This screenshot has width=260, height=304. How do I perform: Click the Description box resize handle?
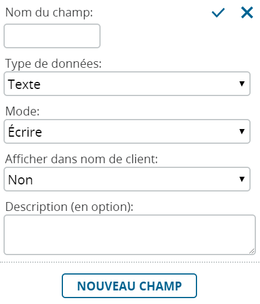[252, 251]
